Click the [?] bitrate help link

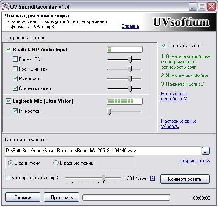[152, 178]
